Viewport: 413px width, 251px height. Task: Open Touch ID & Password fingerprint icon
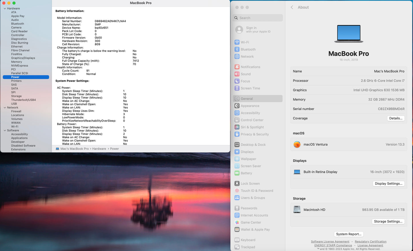pos(237,191)
